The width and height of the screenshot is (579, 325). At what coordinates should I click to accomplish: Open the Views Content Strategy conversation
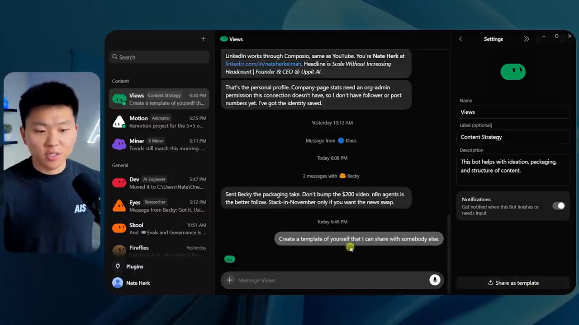coord(159,99)
